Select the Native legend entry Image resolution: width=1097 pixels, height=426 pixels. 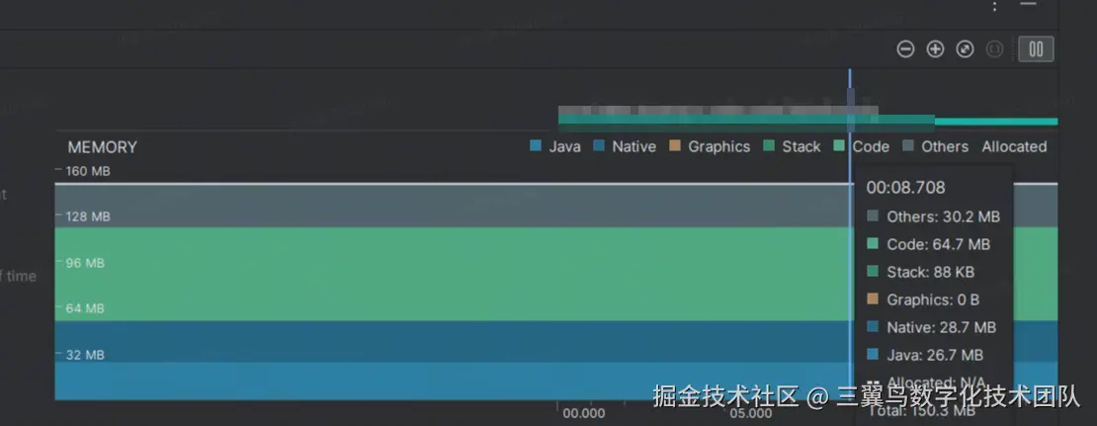[x=624, y=146]
